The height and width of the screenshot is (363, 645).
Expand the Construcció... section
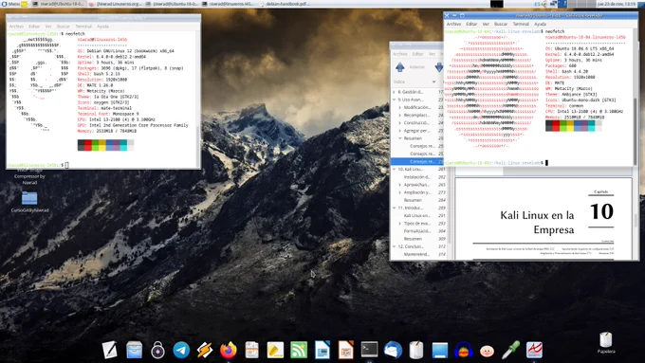click(400, 123)
